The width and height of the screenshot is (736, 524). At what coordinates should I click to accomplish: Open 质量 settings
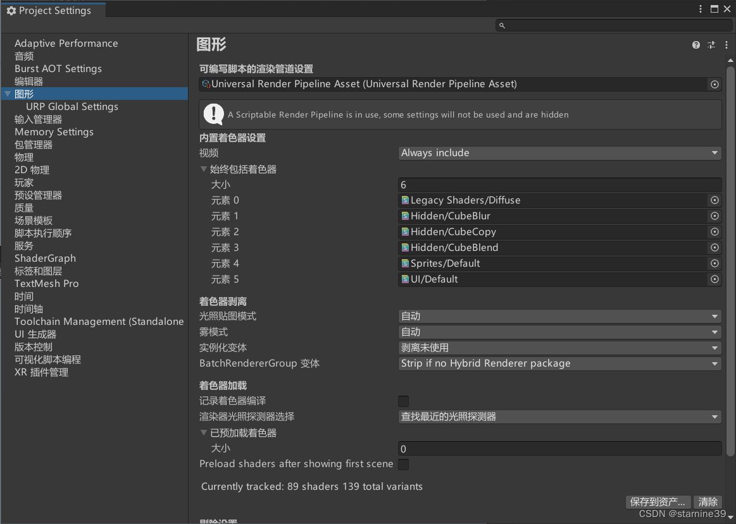(x=24, y=208)
